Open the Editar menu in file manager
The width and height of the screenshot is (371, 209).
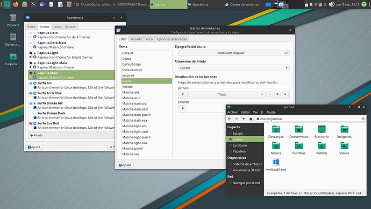tap(245, 113)
